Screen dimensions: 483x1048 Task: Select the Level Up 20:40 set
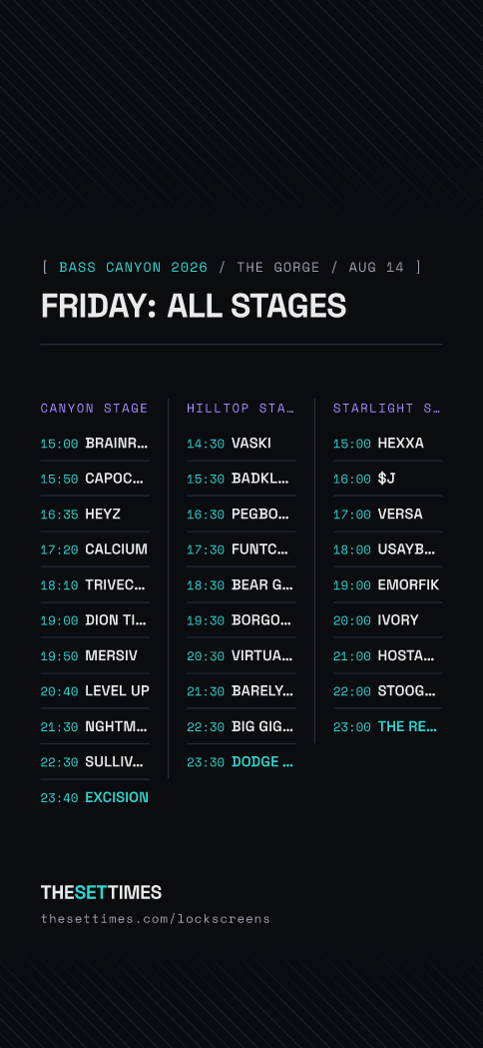tap(95, 691)
